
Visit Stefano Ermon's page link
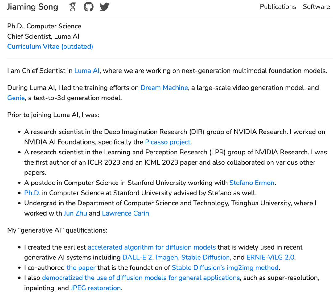(x=252, y=183)
